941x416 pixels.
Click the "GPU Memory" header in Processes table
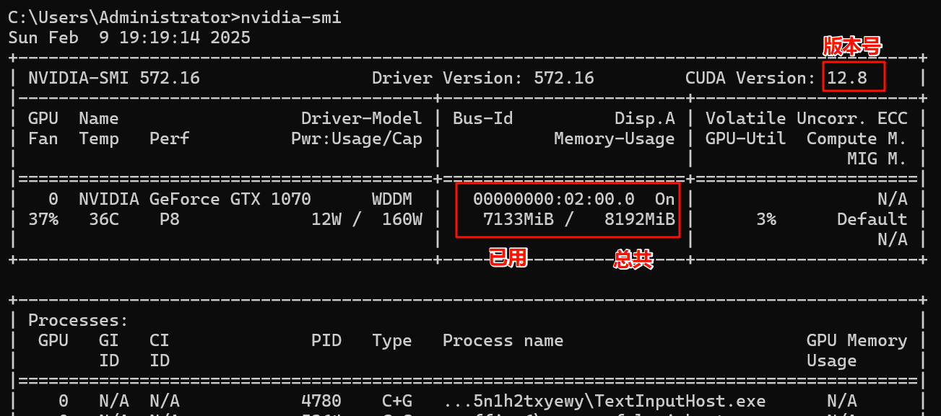tap(857, 340)
